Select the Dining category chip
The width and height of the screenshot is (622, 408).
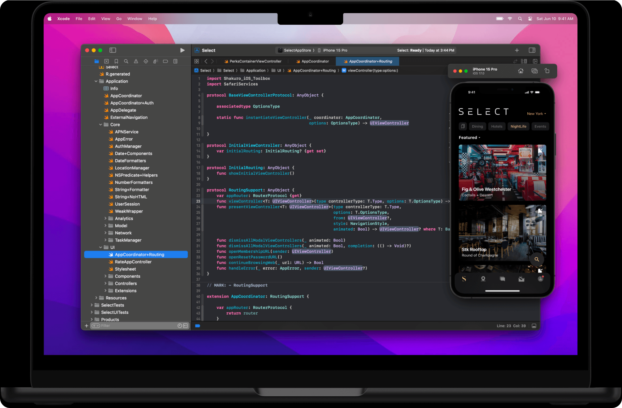[477, 126]
